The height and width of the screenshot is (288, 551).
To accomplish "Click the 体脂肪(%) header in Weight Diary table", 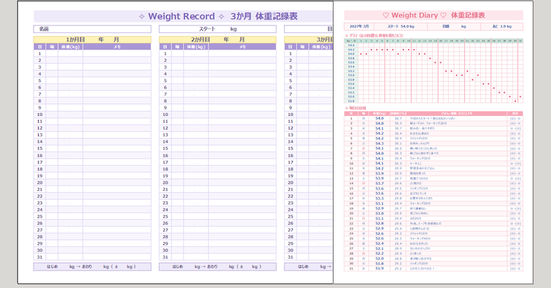I will [398, 113].
